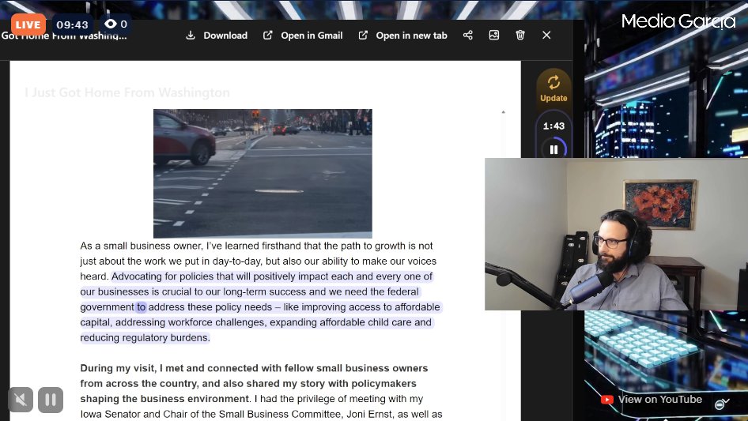
Task: Pause the live video playback
Action: tap(51, 400)
